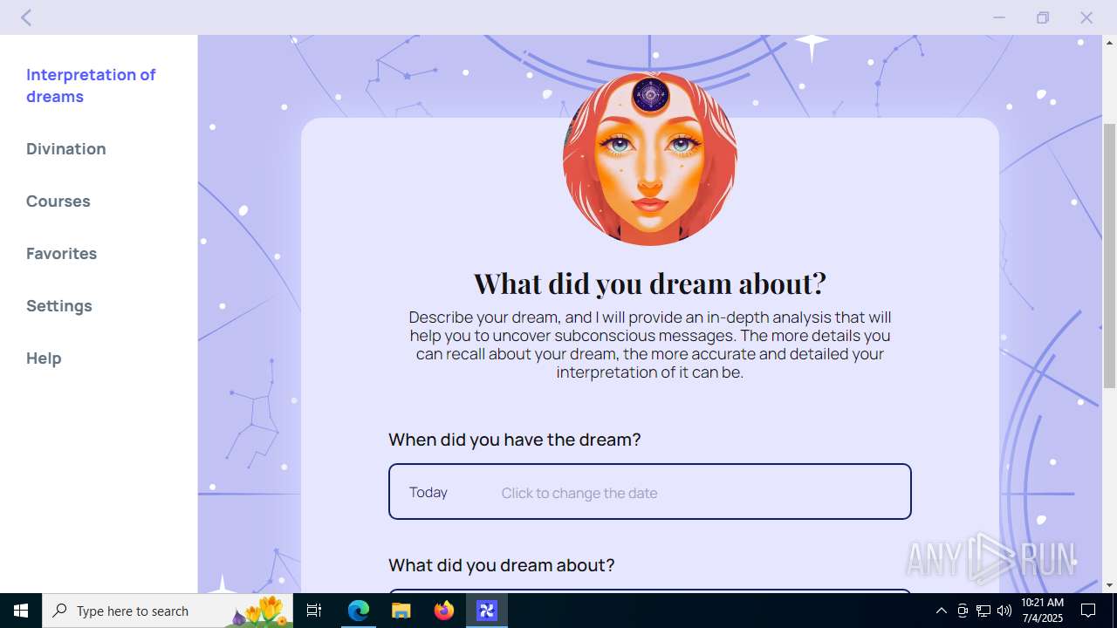1117x628 pixels.
Task: Restore down the application window
Action: pyautogui.click(x=1043, y=17)
